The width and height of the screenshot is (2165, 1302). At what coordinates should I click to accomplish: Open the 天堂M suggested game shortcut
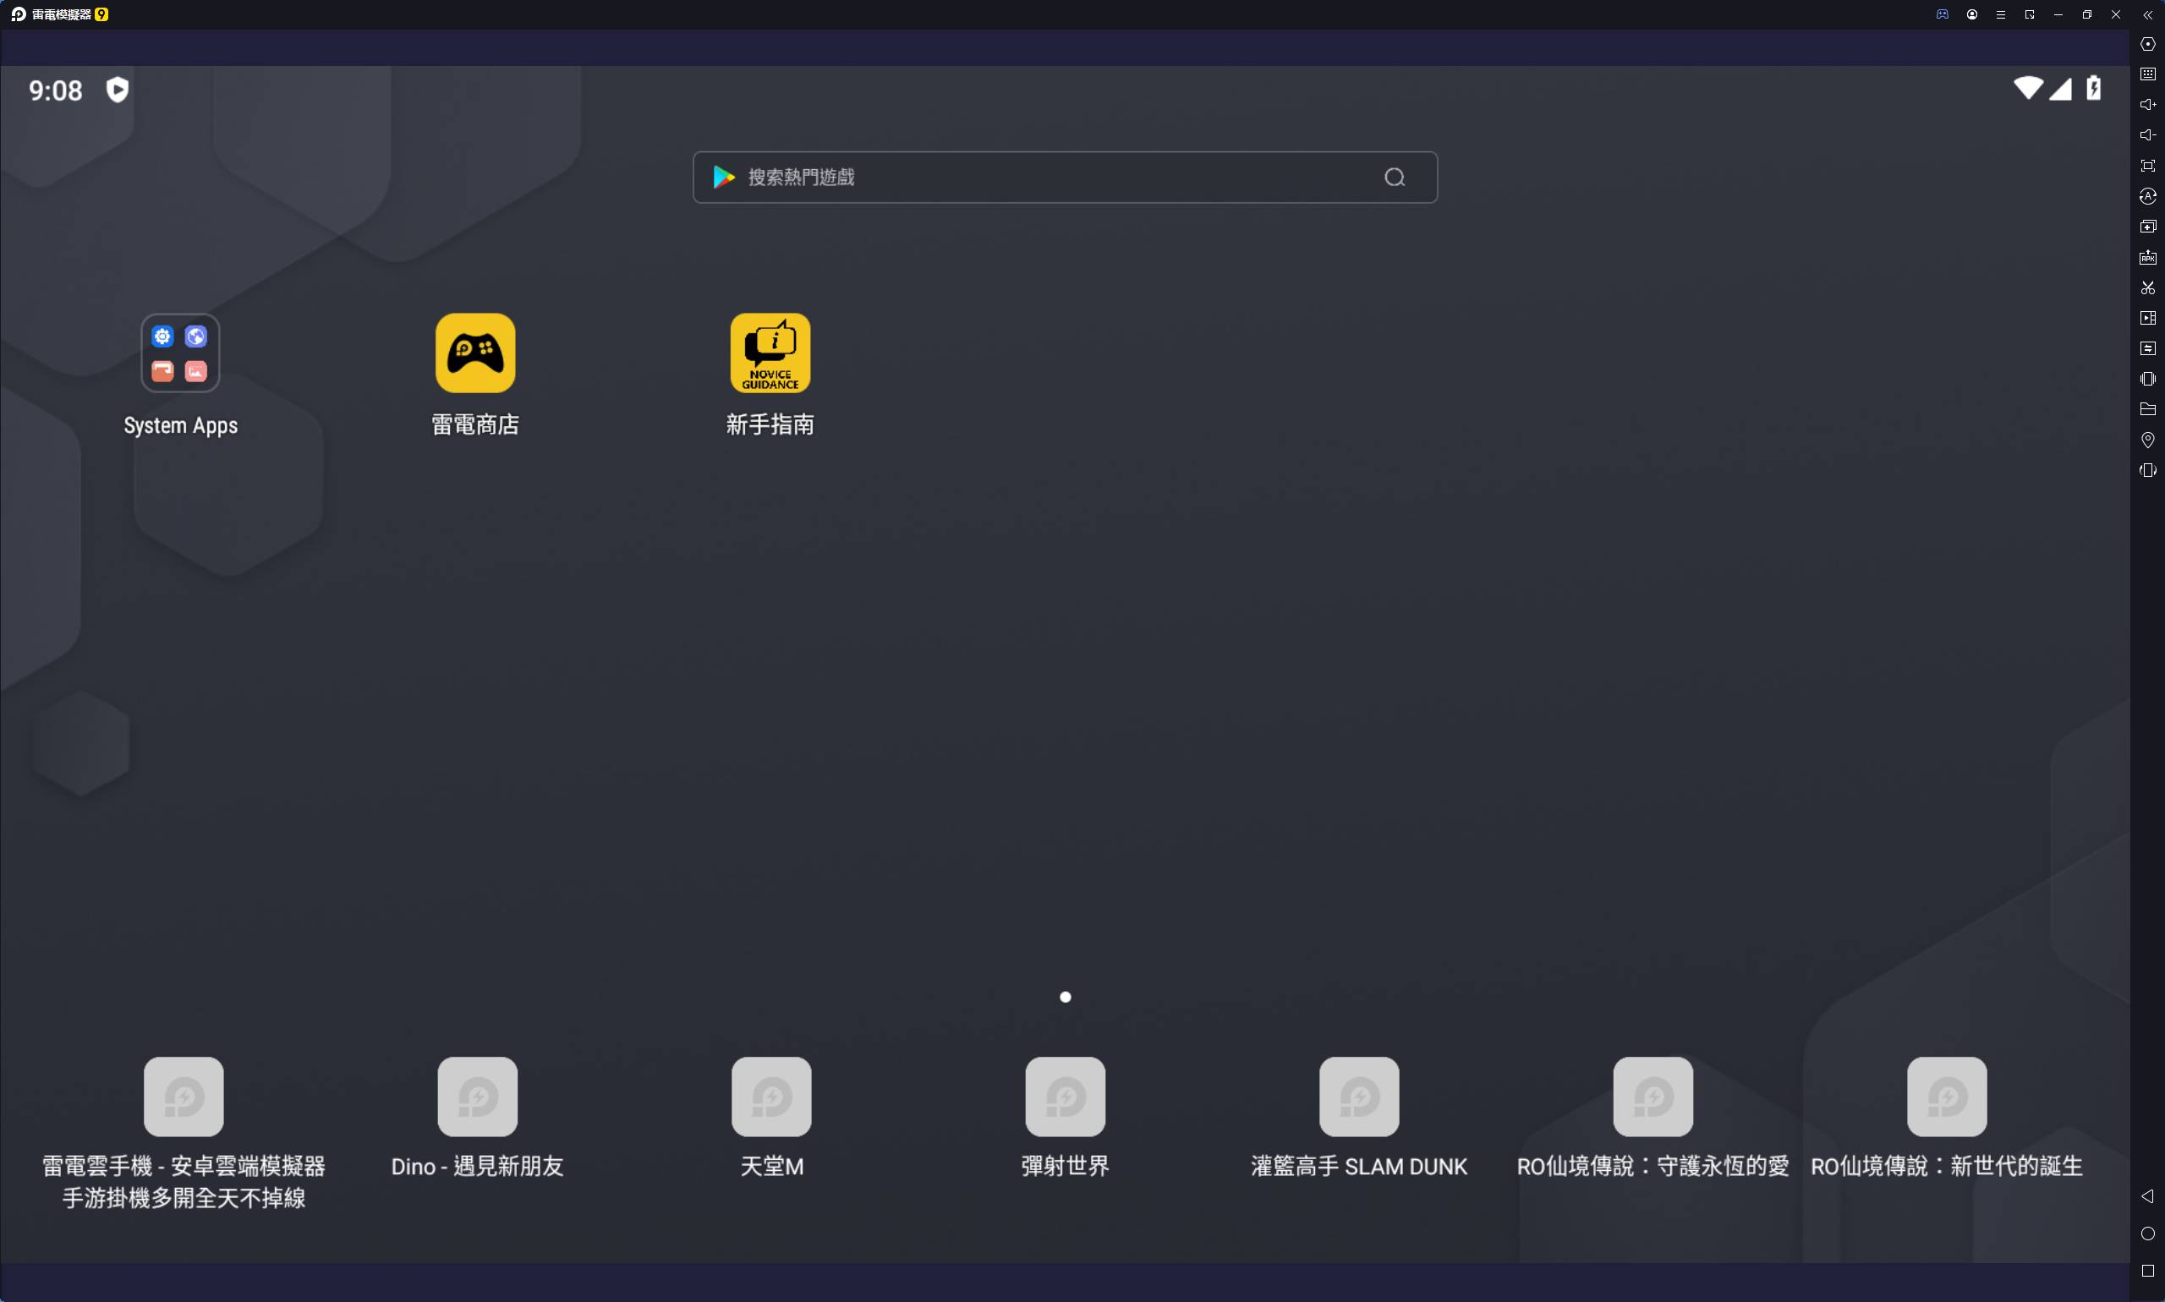point(770,1097)
